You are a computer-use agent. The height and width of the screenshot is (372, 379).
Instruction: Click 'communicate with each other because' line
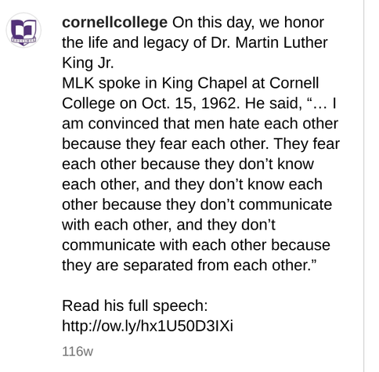[196, 245]
